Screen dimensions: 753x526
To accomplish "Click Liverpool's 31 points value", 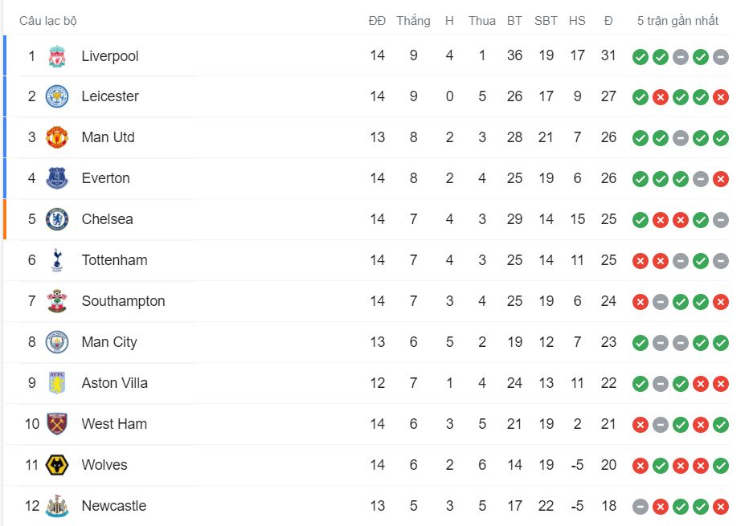I will [x=608, y=55].
